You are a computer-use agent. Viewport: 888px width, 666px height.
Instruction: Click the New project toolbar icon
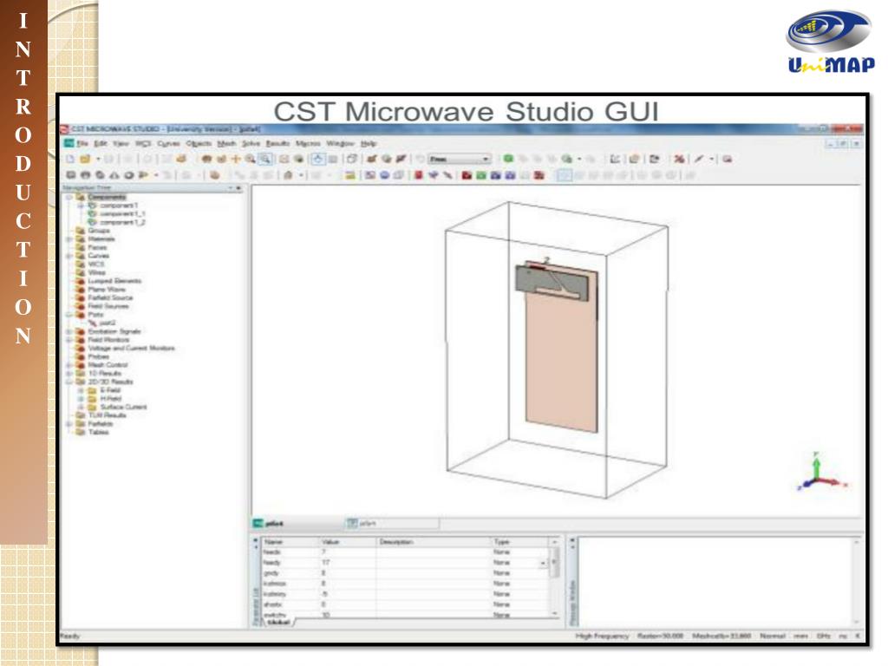coord(71,160)
